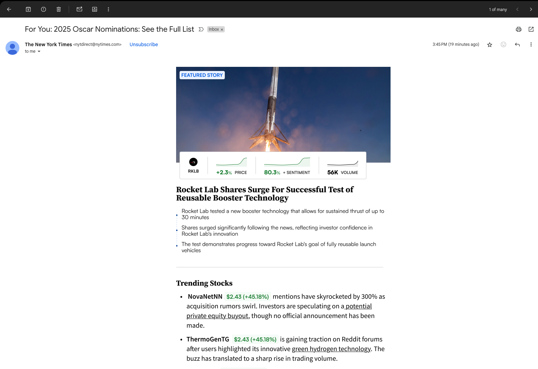Mark the email as unread
Image resolution: width=538 pixels, height=369 pixels.
click(79, 9)
